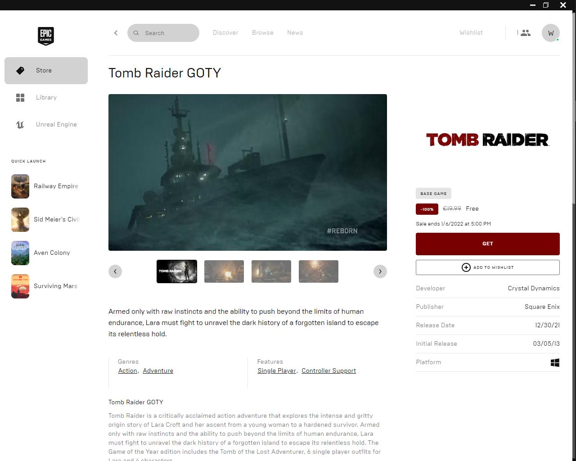Viewport: 576px width, 461px height.
Task: Open the Library section in sidebar
Action: [x=46, y=98]
